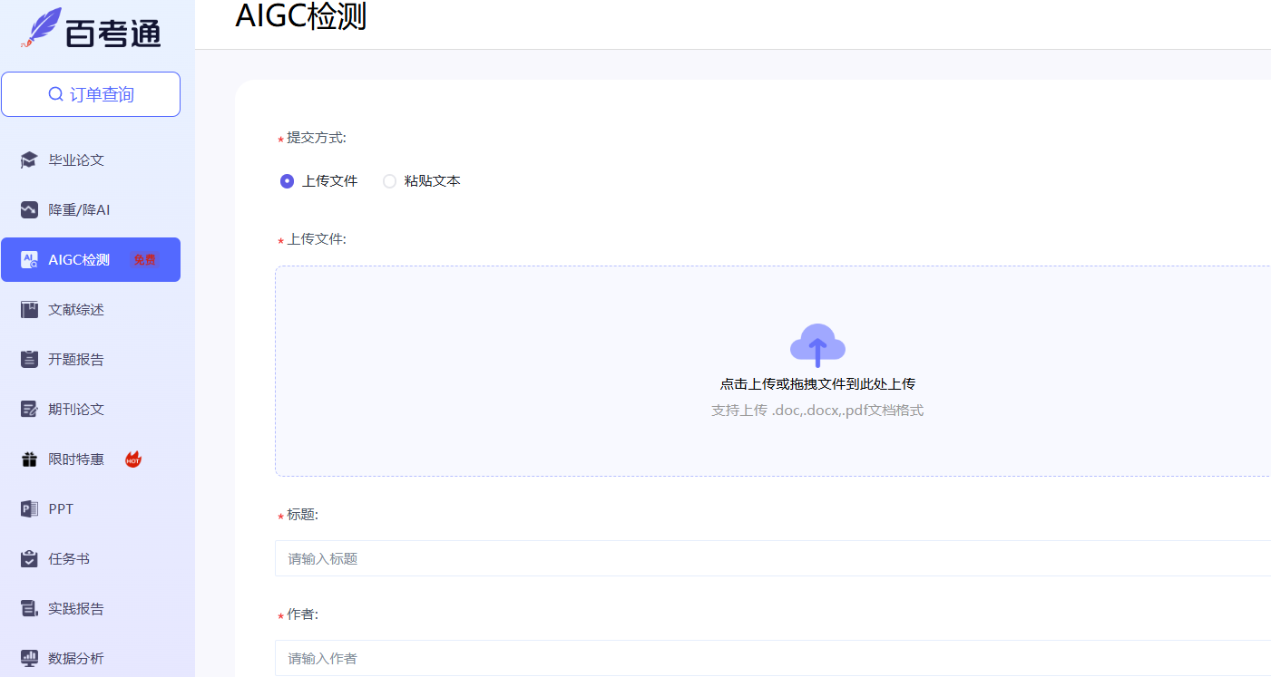
Task: Open the 期刊论文 menu item
Action: [91, 410]
